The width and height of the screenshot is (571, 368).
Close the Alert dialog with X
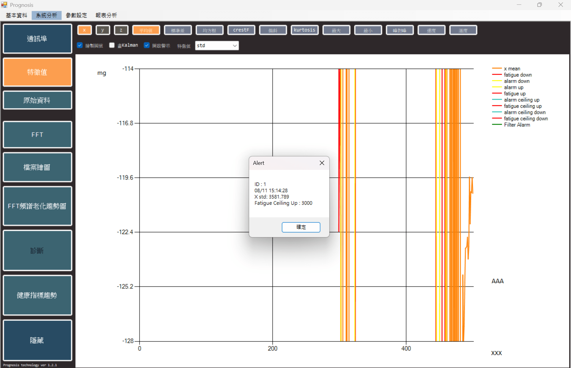click(x=322, y=163)
